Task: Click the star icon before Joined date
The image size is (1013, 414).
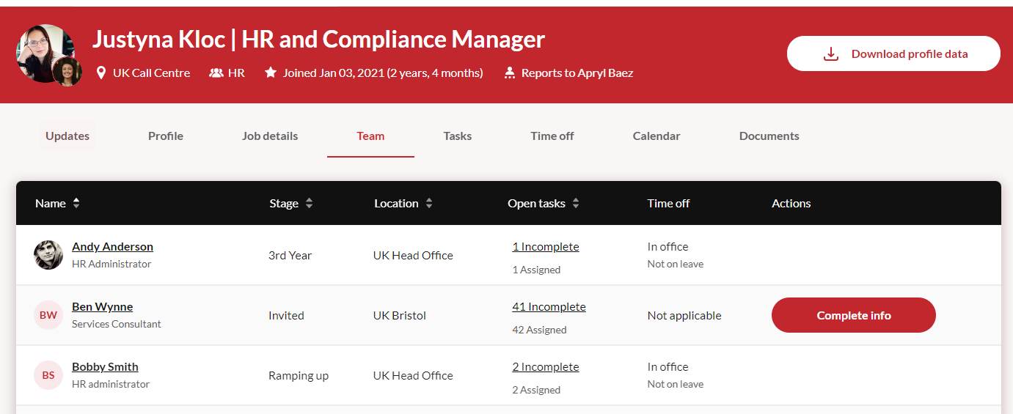Action: point(271,73)
